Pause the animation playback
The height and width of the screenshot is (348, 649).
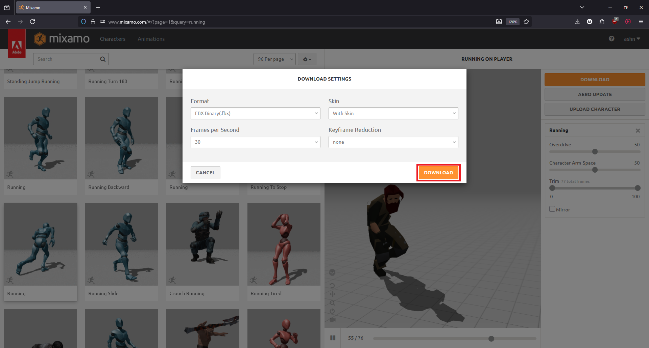point(333,338)
